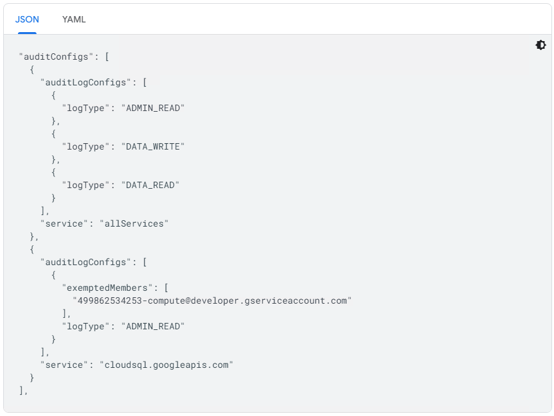Click the "auditConfigs" key in the code
This screenshot has height=416, width=554.
click(54, 56)
